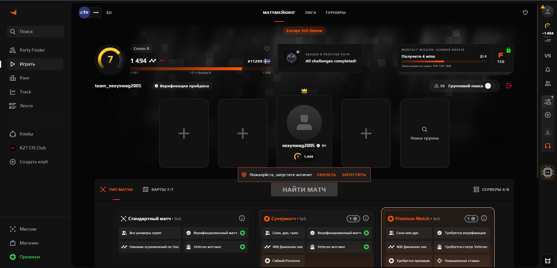Screen dimensions: 557x268
Task: Click the FACEIT logo icon
Action: 13,12
